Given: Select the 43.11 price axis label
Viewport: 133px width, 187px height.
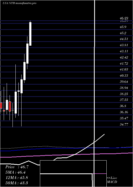Looking at the screenshot, I should click(x=124, y=51).
